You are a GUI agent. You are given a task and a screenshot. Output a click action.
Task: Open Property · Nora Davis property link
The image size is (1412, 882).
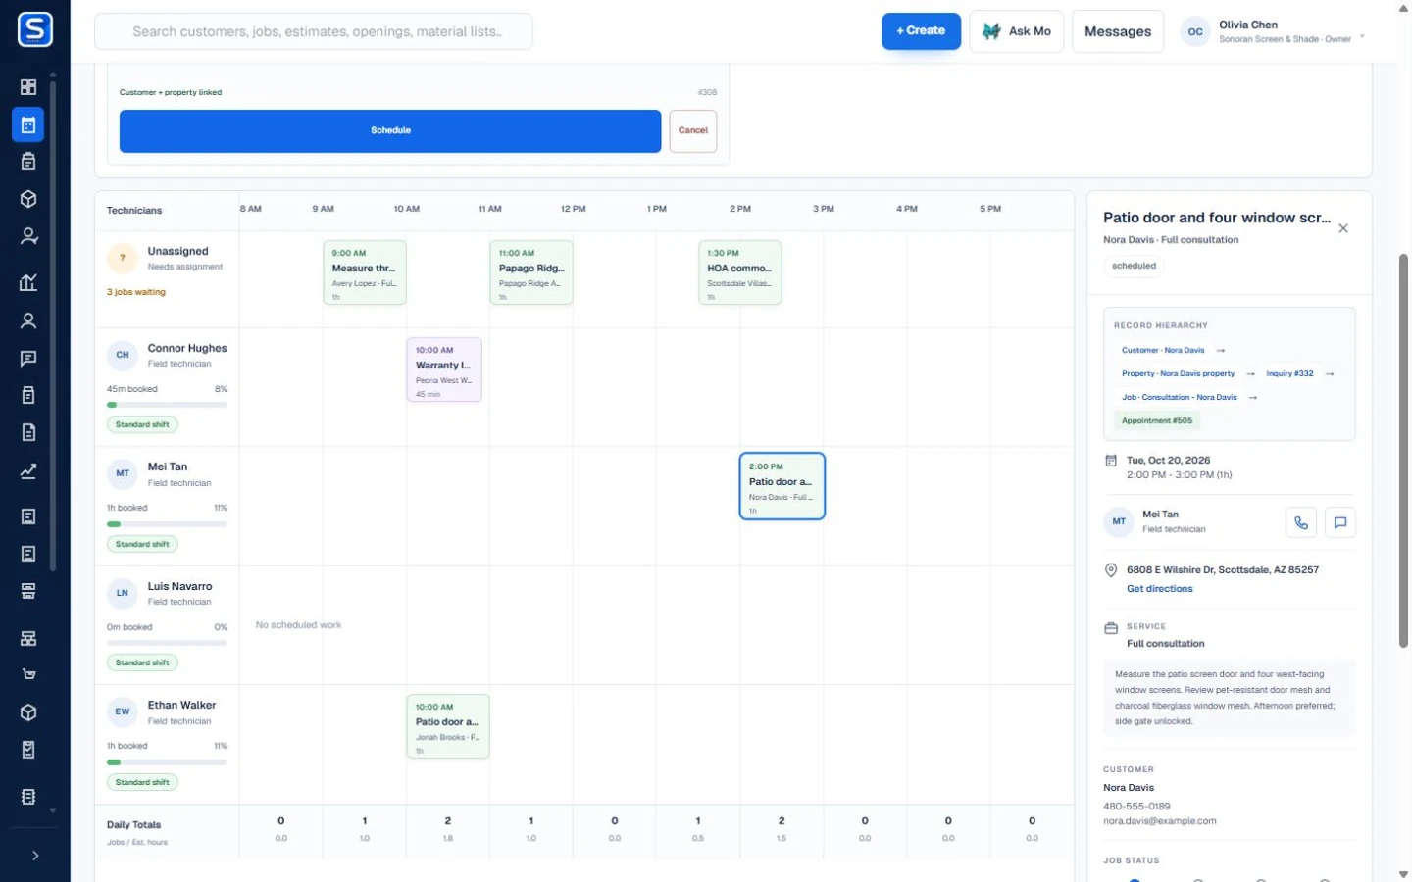pos(1178,373)
